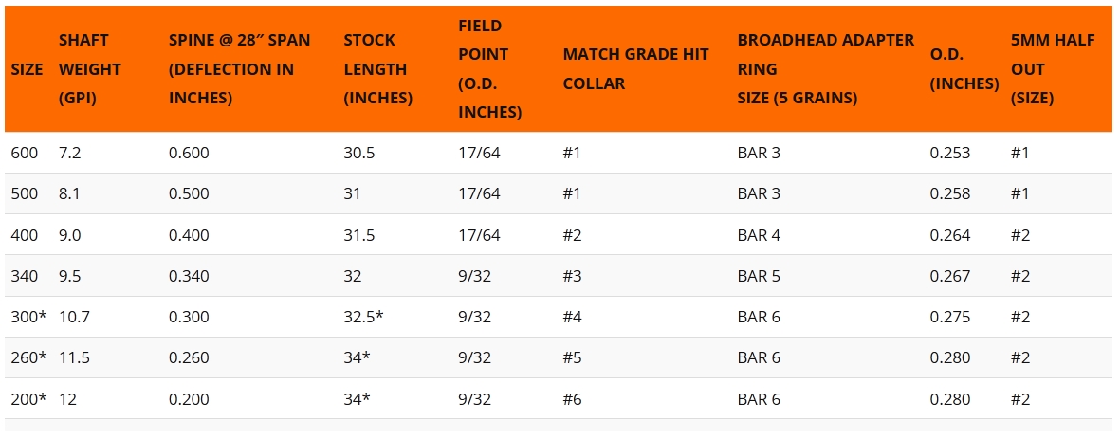The image size is (1120, 440).
Task: Select the size 600 cell
Action: (24, 153)
